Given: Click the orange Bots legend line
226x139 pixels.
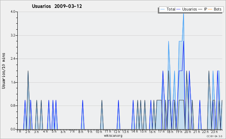Looking at the screenshot, I should [x=210, y=9].
